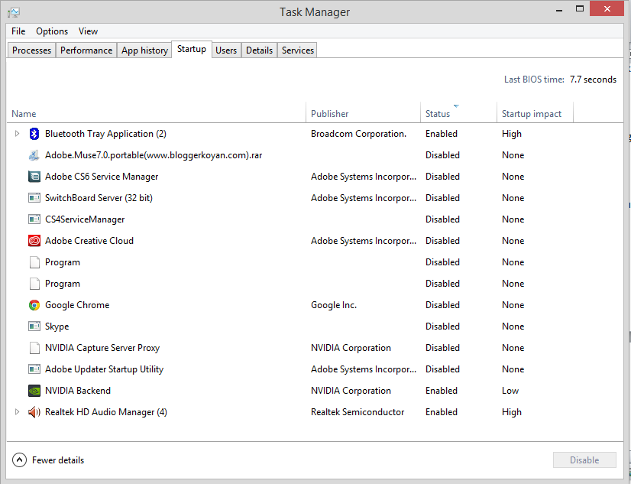This screenshot has height=484, width=631.
Task: Collapse view with Fewer details chevron
Action: [20, 460]
